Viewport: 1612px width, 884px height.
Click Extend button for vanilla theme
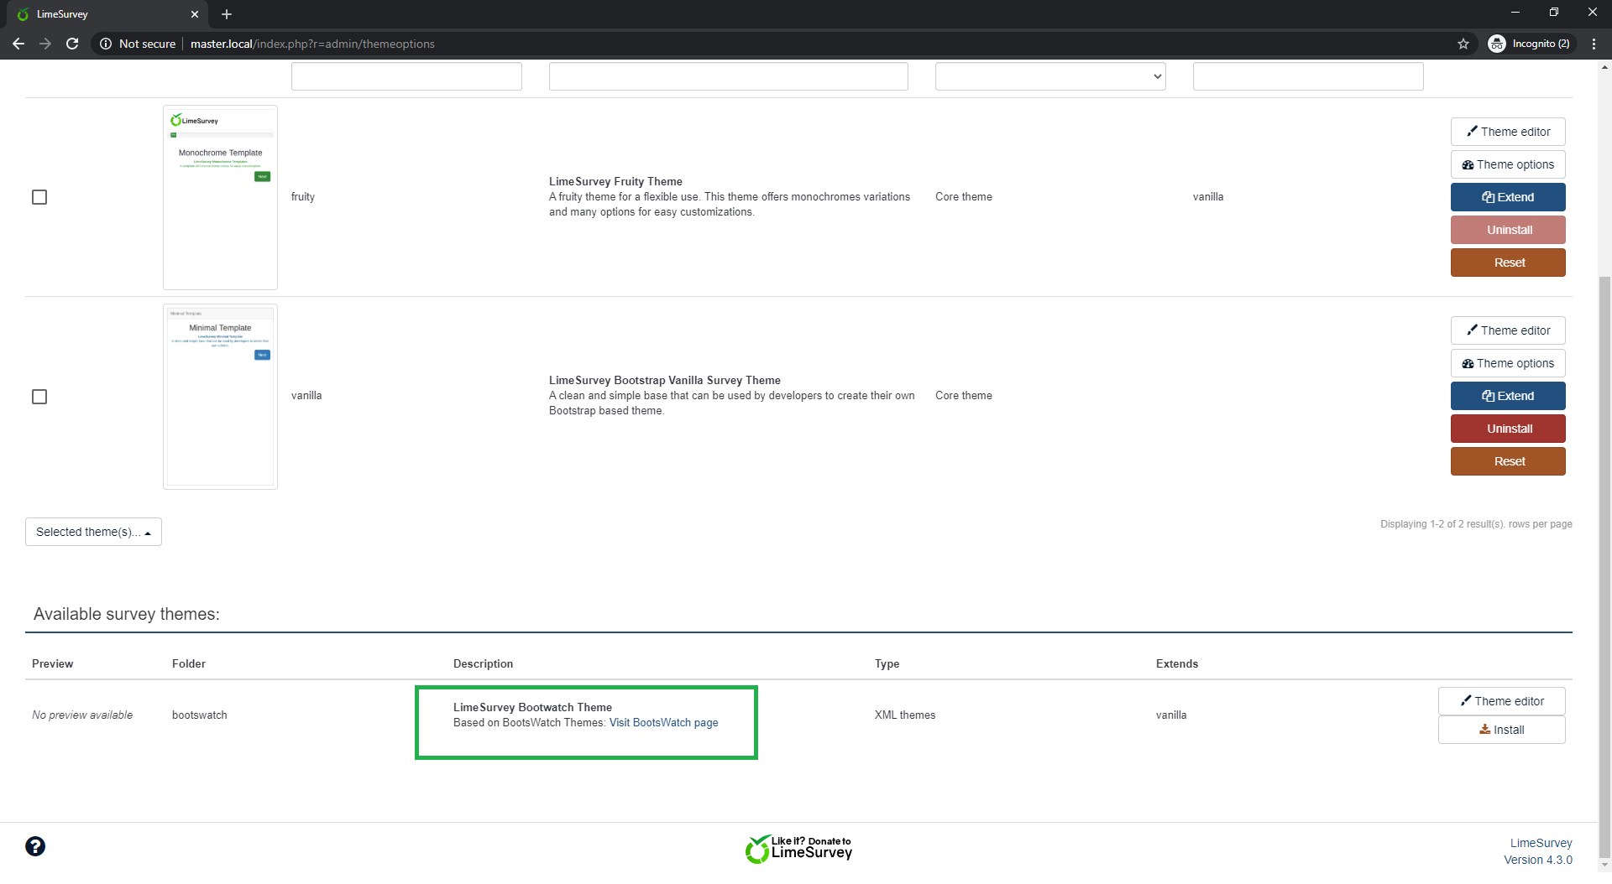(x=1507, y=396)
